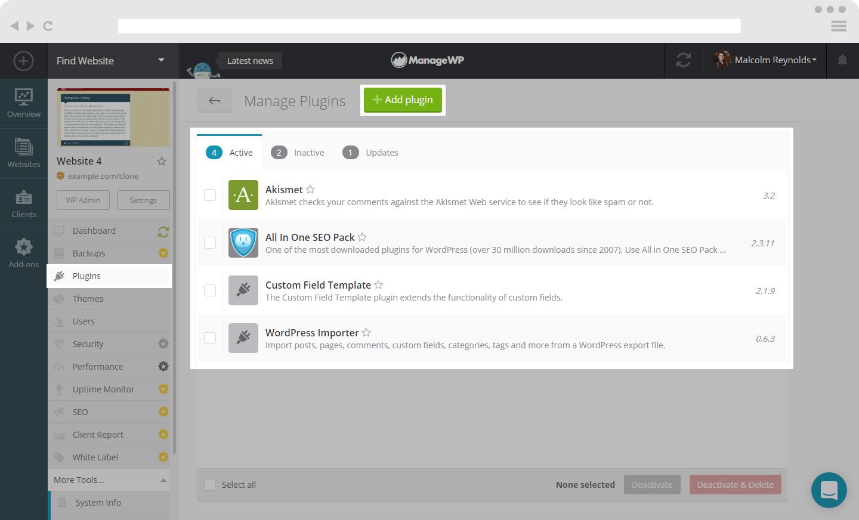The image size is (859, 520).
Task: Click the WordPress Importer plug icon
Action: (x=243, y=338)
